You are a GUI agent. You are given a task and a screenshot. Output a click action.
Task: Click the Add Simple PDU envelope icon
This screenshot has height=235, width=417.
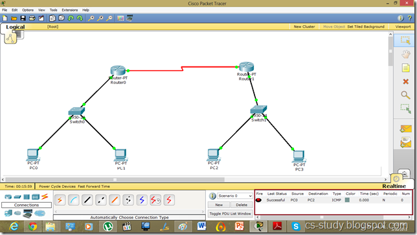point(405,129)
